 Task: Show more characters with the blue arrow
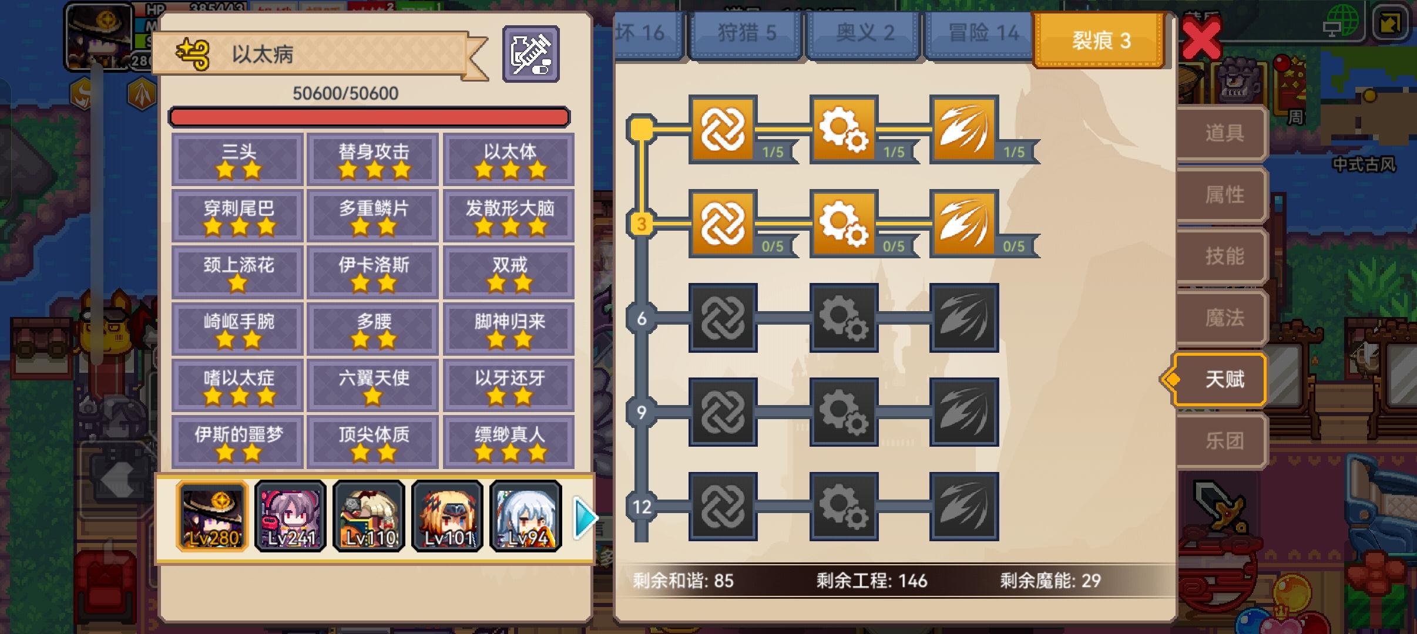[585, 517]
